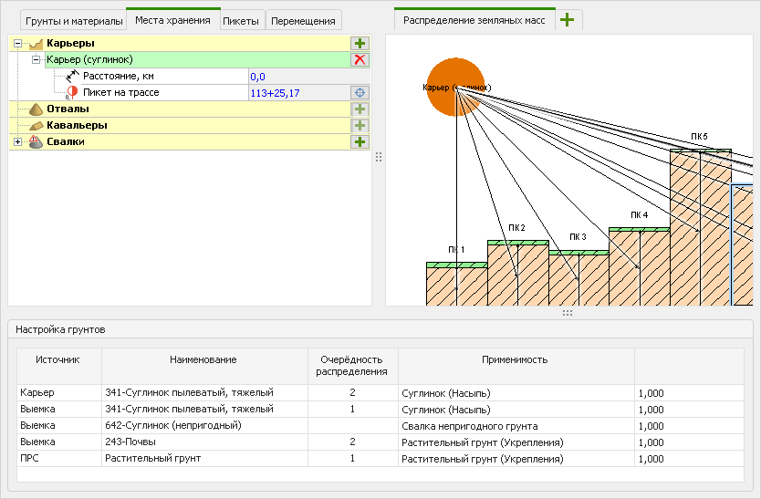
Task: Expand the Свалки tree group
Action: click(x=18, y=141)
